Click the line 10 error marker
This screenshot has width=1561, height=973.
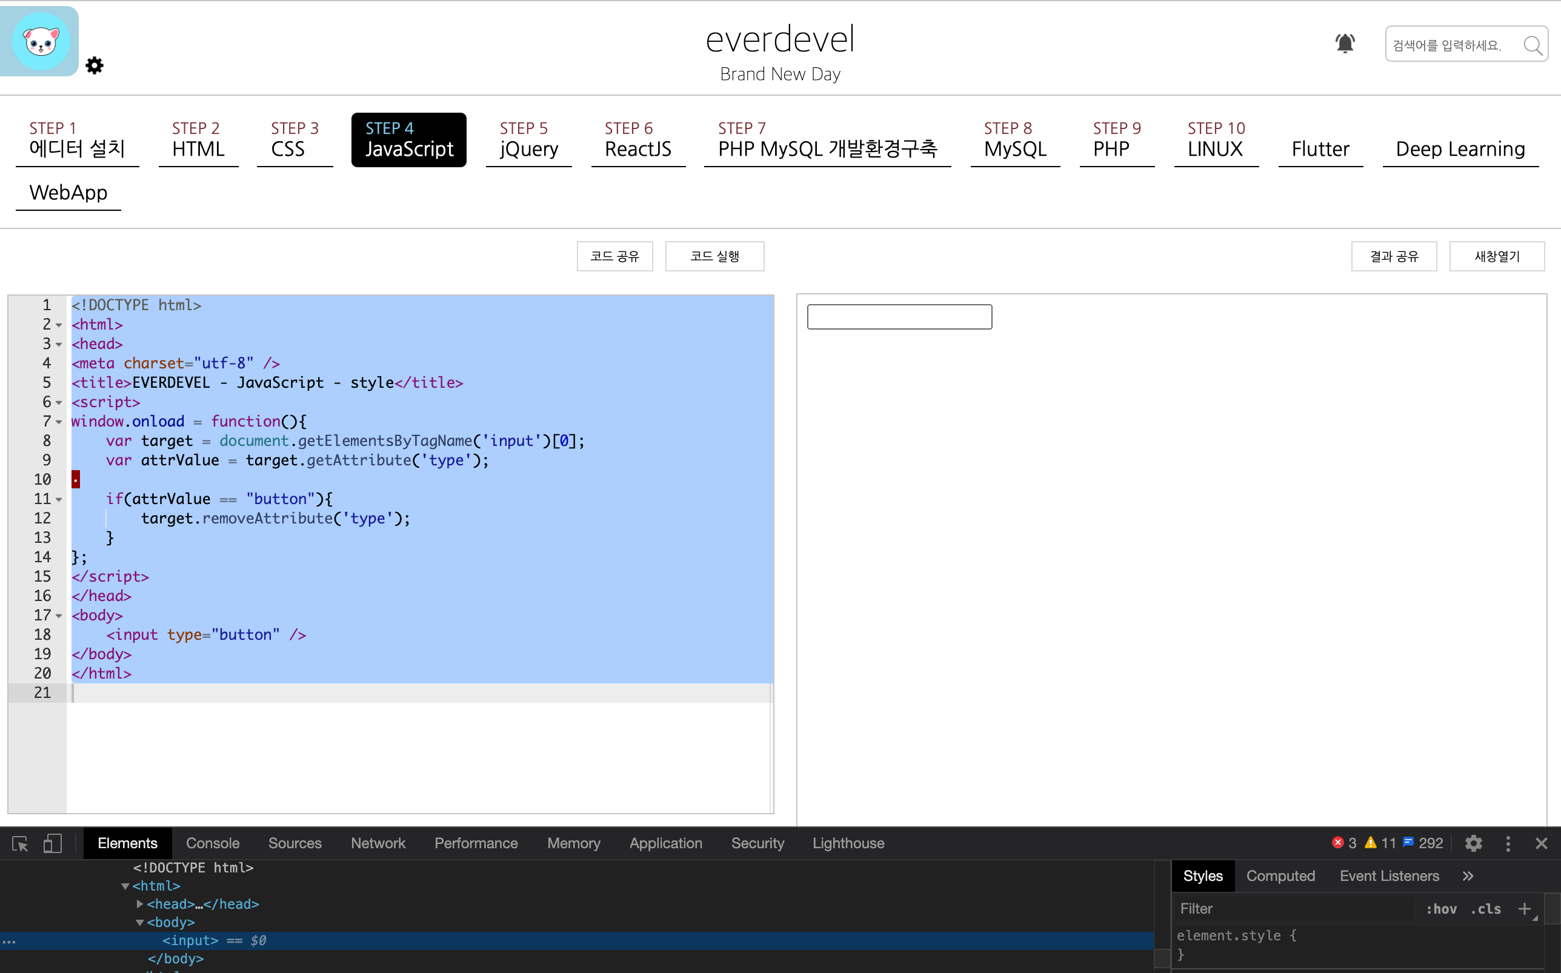tap(75, 479)
